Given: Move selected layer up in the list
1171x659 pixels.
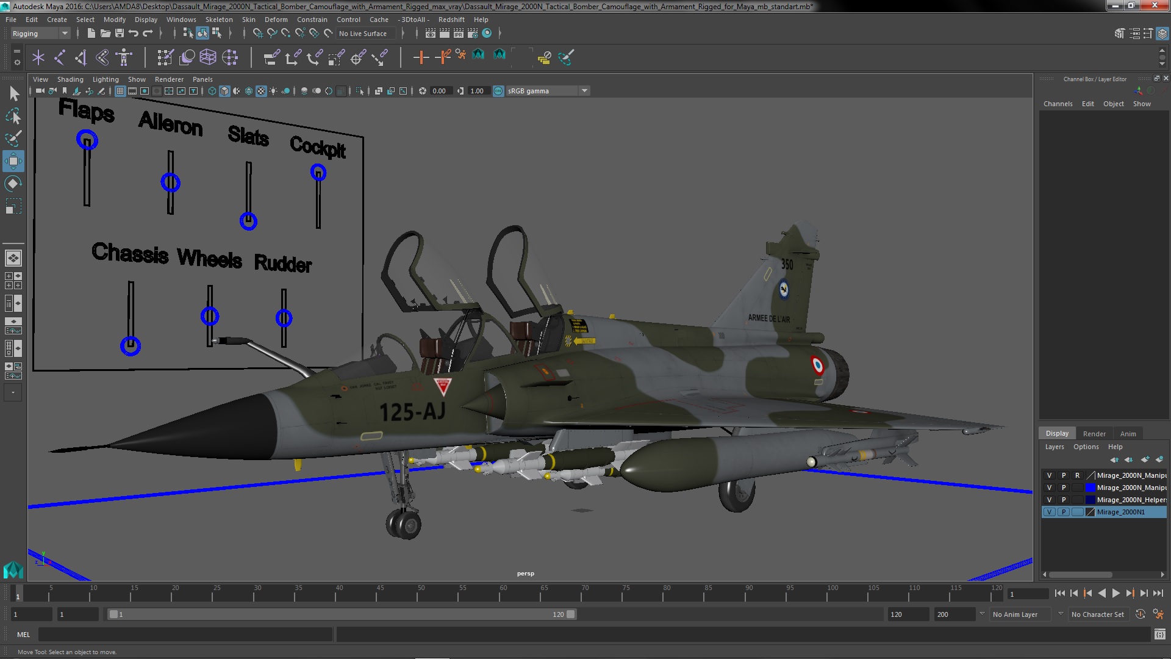Looking at the screenshot, I should coord(1114,459).
